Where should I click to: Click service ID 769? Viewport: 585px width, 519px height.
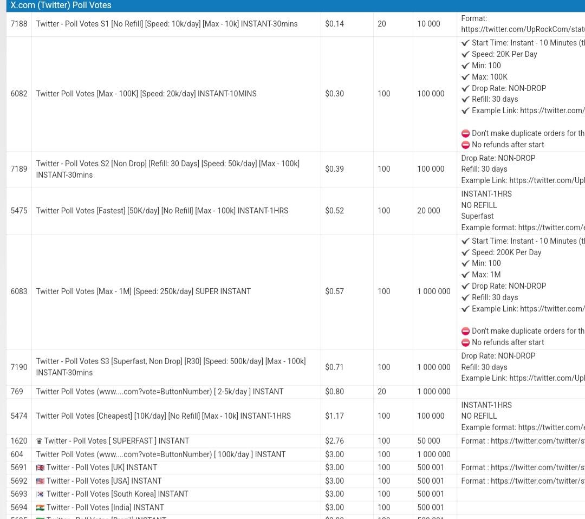pos(17,392)
